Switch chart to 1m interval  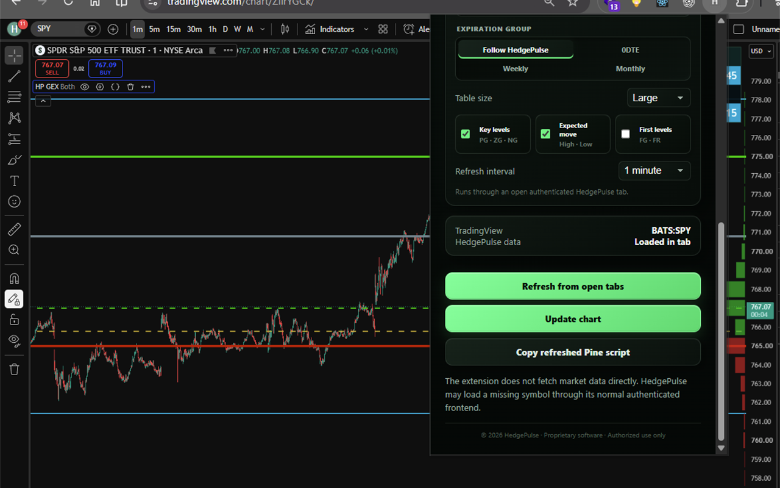pyautogui.click(x=138, y=29)
